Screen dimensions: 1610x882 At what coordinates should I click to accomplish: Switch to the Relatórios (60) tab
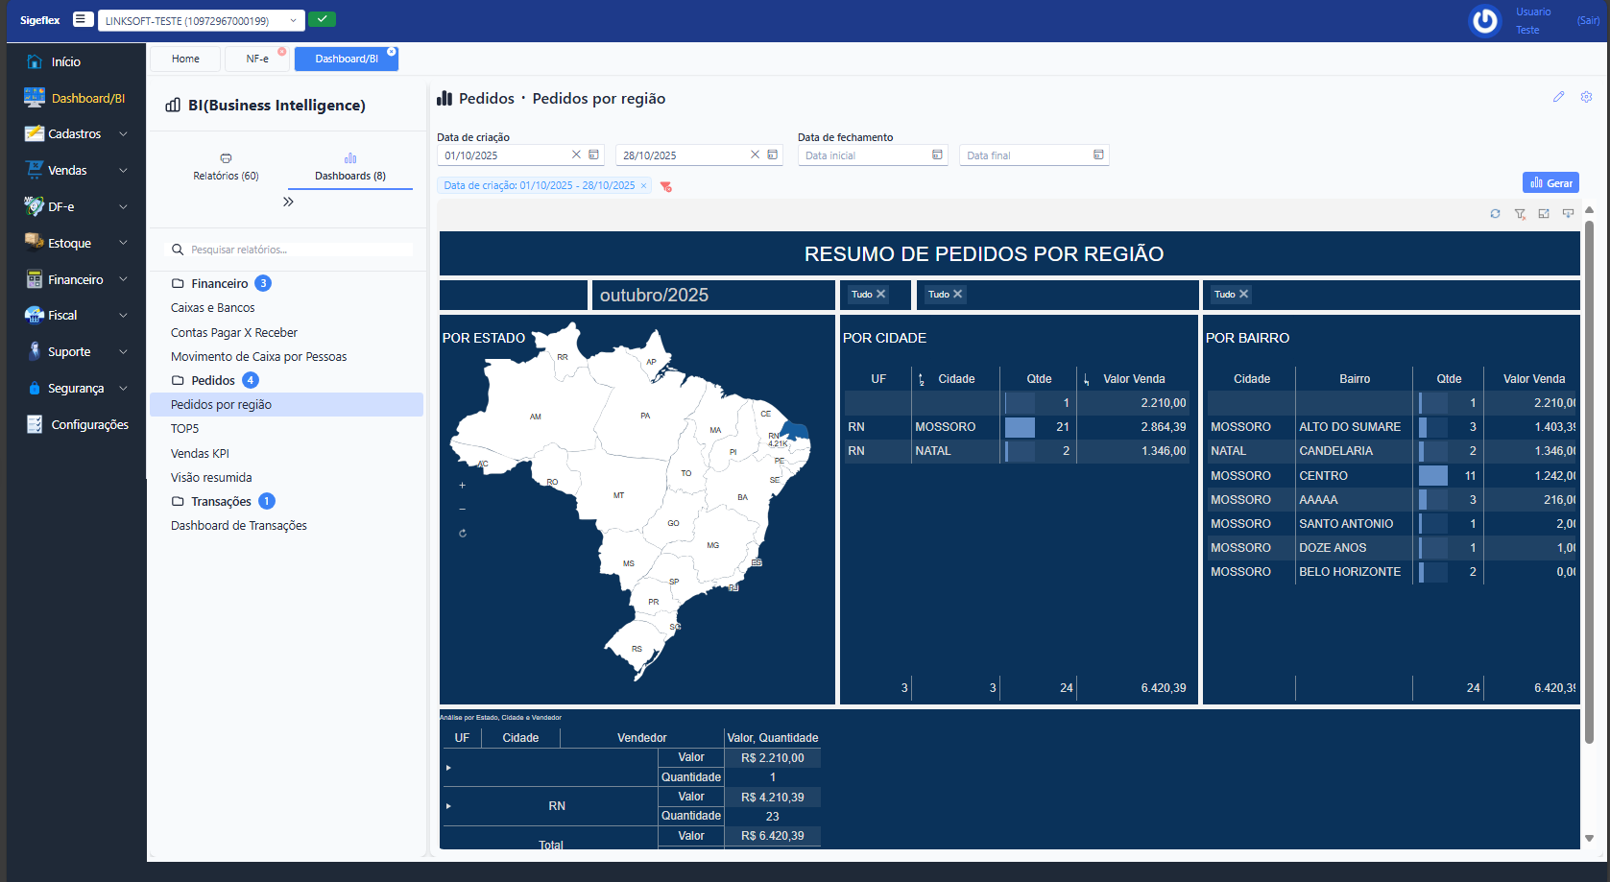click(226, 167)
